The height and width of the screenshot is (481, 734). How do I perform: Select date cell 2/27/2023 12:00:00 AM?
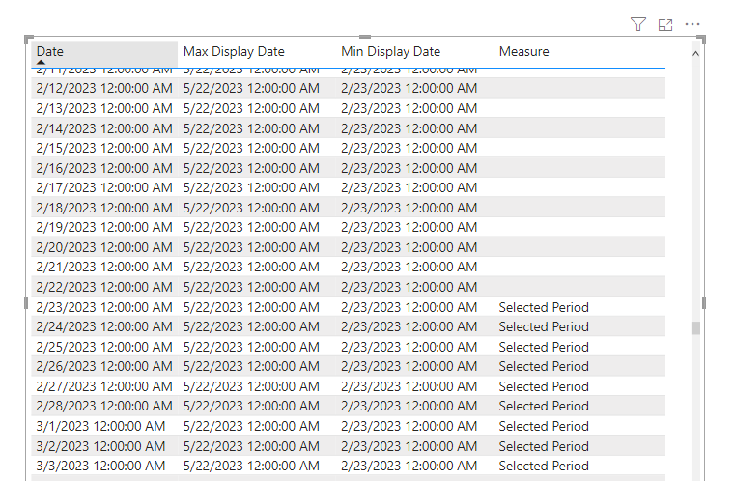pyautogui.click(x=104, y=387)
